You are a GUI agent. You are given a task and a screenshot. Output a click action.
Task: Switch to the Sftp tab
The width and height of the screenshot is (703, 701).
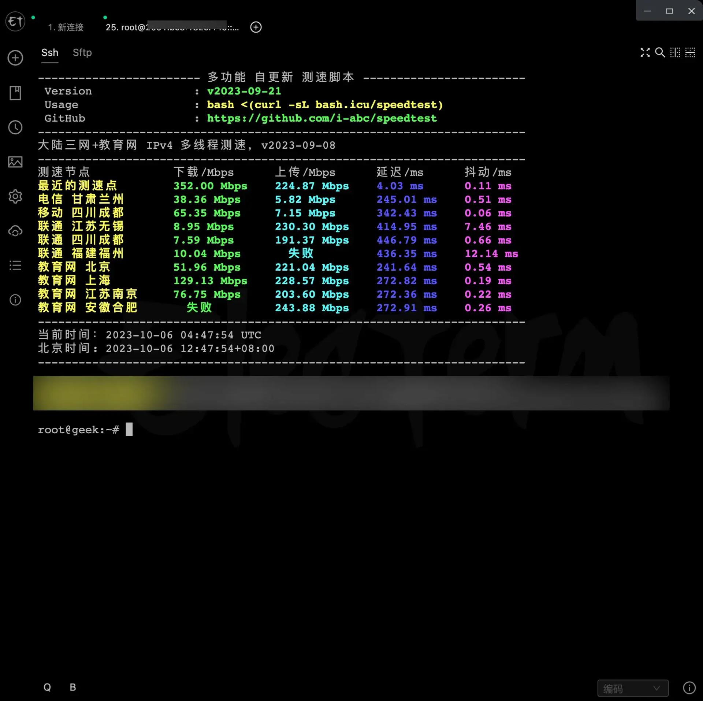click(x=82, y=53)
